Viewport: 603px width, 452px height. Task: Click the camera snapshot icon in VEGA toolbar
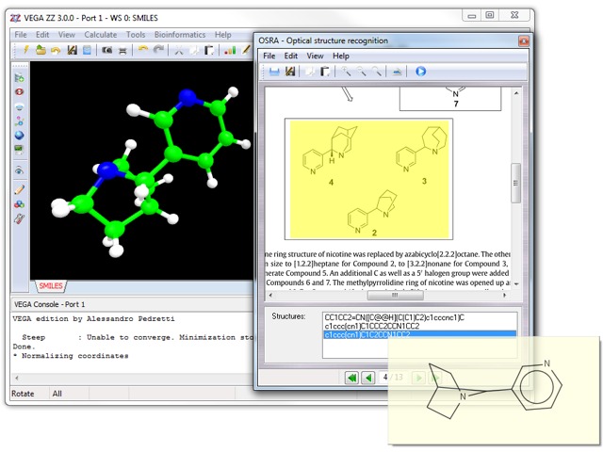pyautogui.click(x=106, y=50)
